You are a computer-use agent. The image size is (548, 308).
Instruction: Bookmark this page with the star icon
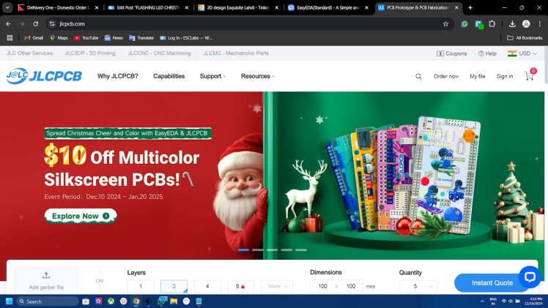pos(445,23)
